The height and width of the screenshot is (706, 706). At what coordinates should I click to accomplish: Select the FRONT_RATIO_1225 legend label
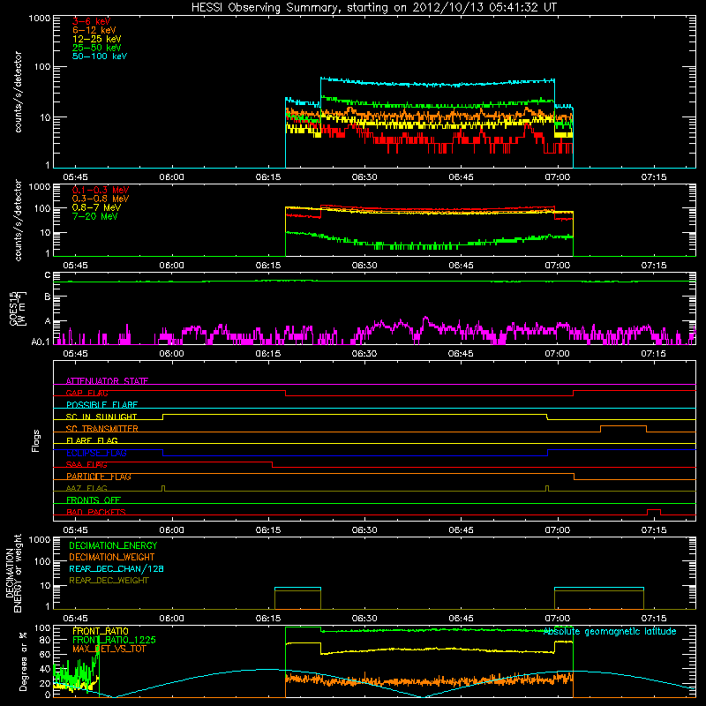(114, 640)
